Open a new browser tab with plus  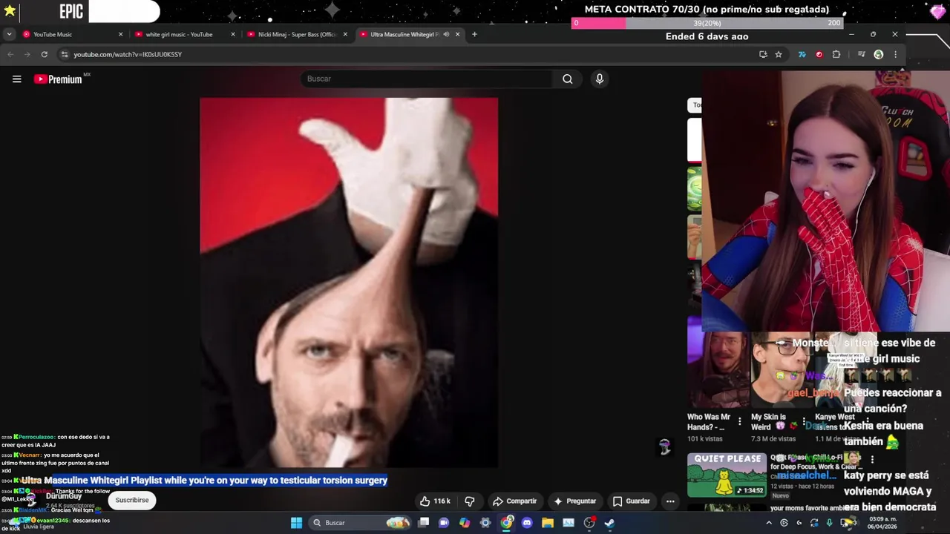[x=475, y=34]
